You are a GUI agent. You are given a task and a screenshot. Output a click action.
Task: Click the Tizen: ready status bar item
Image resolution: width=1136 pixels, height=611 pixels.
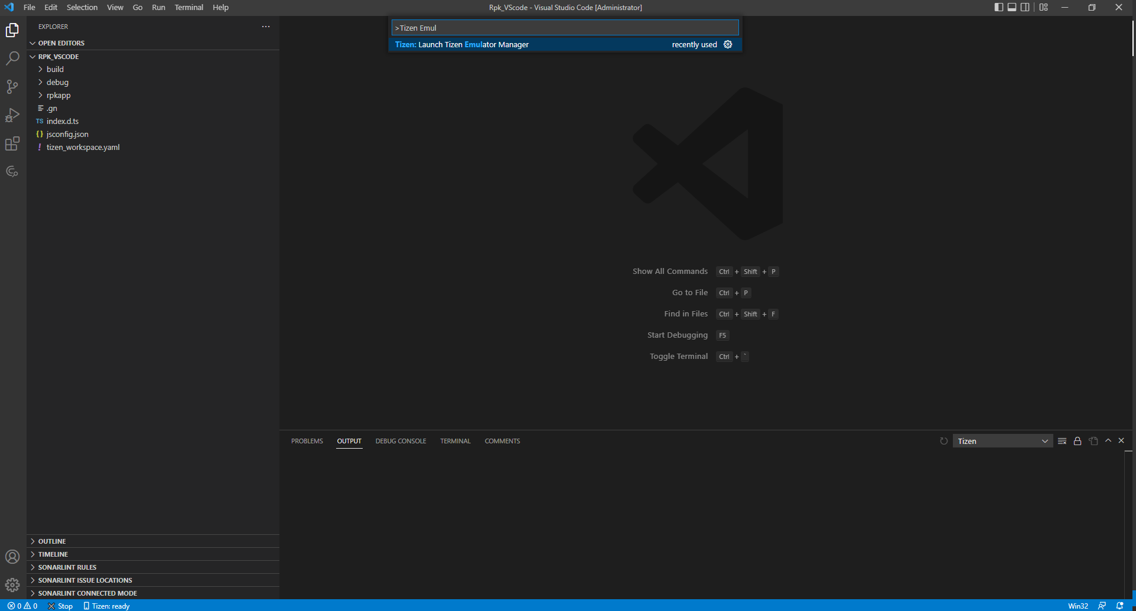click(x=107, y=606)
